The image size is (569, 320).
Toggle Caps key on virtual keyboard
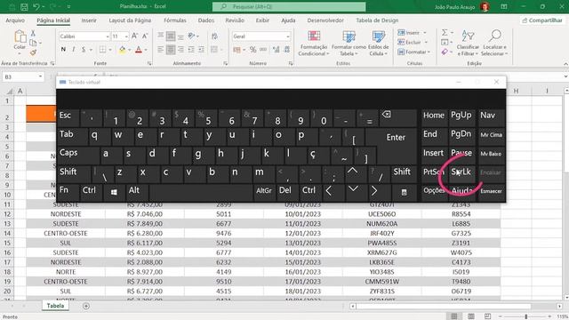[77, 156]
